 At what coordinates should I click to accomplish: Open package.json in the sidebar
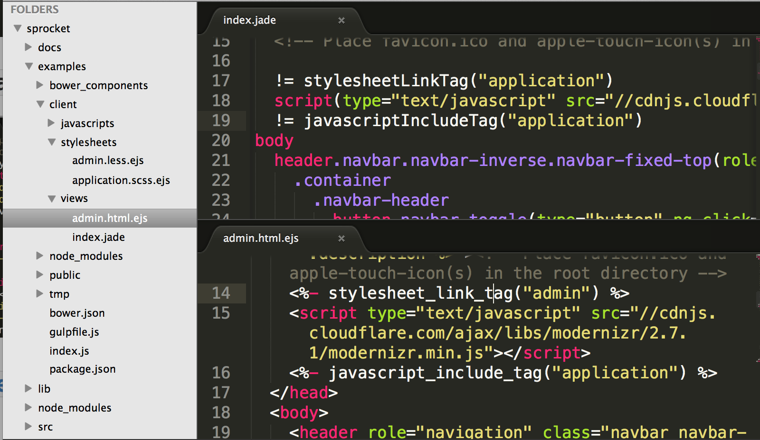click(x=83, y=369)
